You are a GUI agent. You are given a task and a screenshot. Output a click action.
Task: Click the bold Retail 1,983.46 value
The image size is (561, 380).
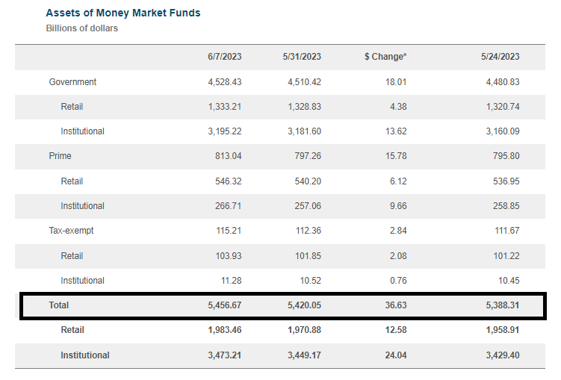[x=224, y=330]
